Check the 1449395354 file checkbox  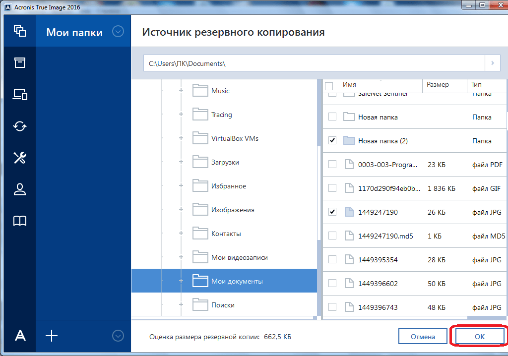click(332, 260)
